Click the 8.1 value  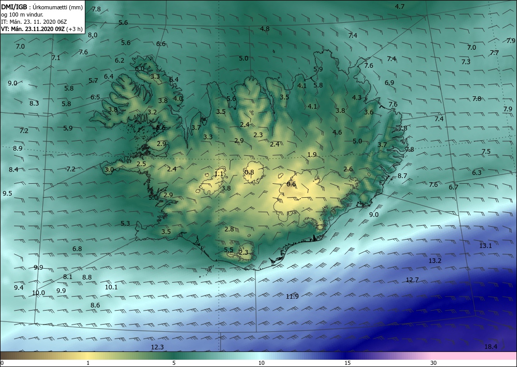(x=68, y=276)
